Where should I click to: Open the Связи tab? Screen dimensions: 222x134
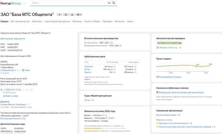coord(130,21)
